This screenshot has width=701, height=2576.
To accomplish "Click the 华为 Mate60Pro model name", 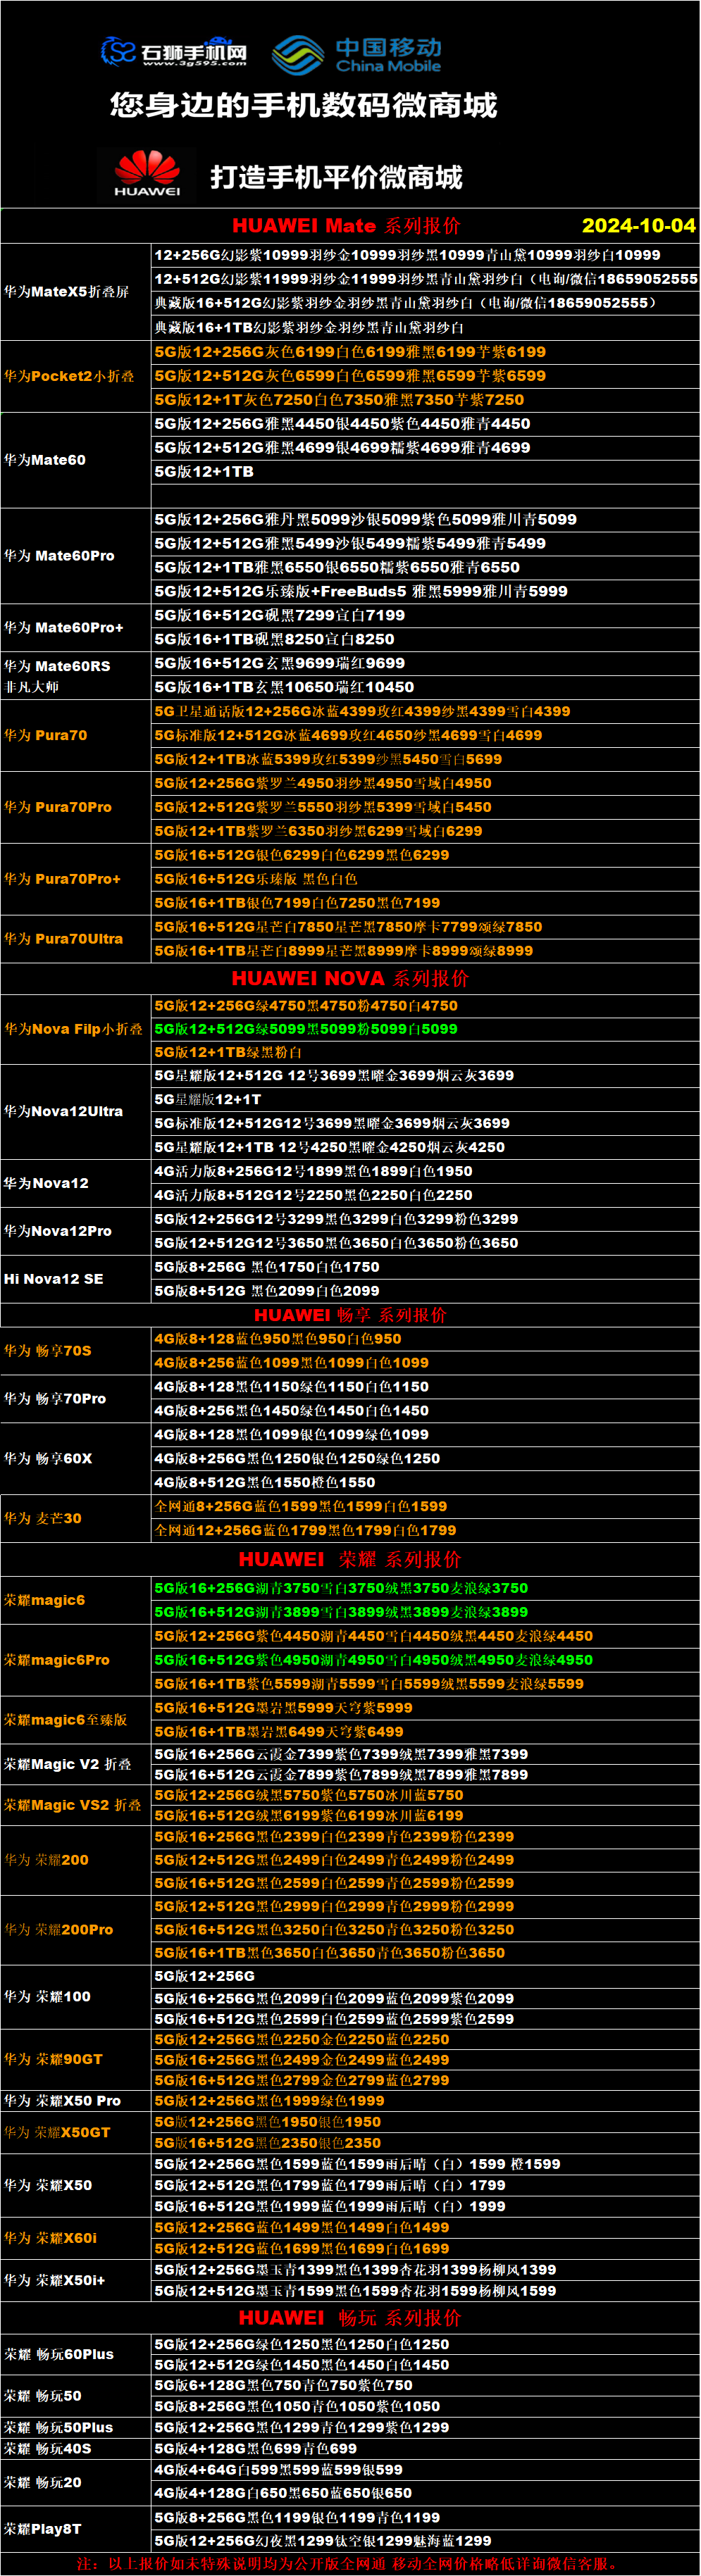I will 59,556.
